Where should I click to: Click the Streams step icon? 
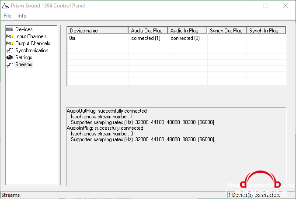tap(10, 65)
